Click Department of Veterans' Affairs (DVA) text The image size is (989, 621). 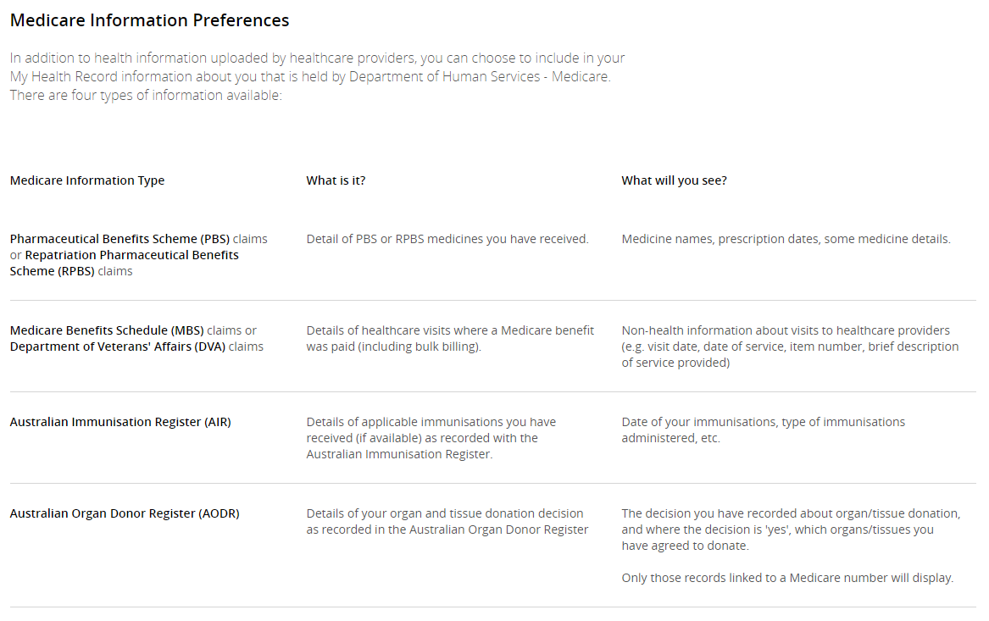(x=118, y=347)
